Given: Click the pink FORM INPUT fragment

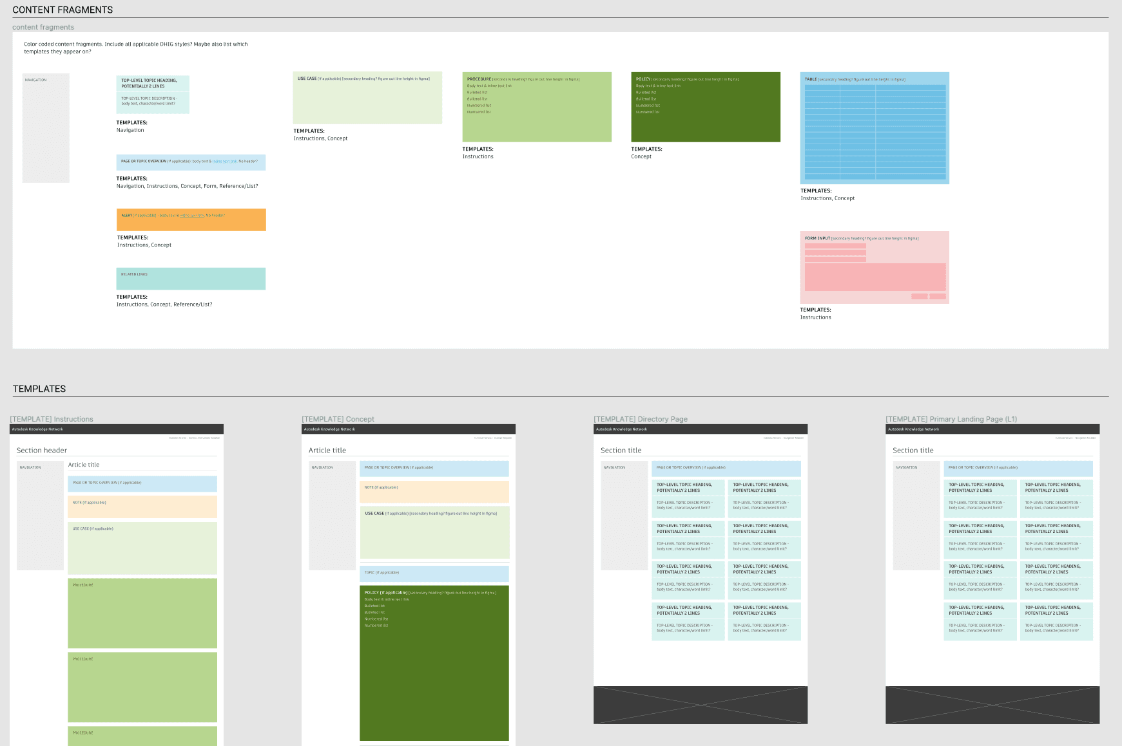Looking at the screenshot, I should [874, 266].
